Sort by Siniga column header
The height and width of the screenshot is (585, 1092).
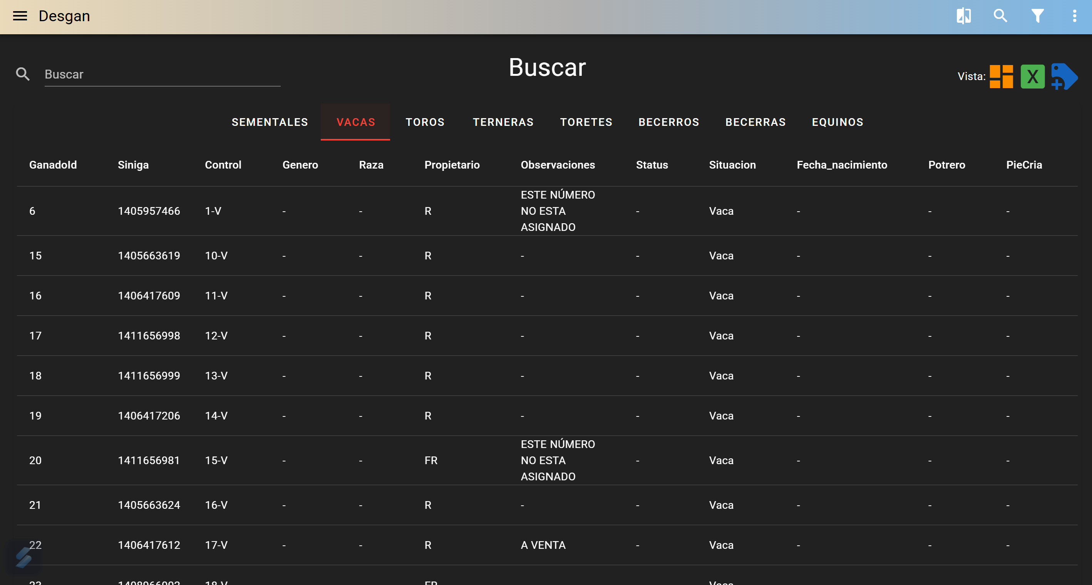[133, 165]
